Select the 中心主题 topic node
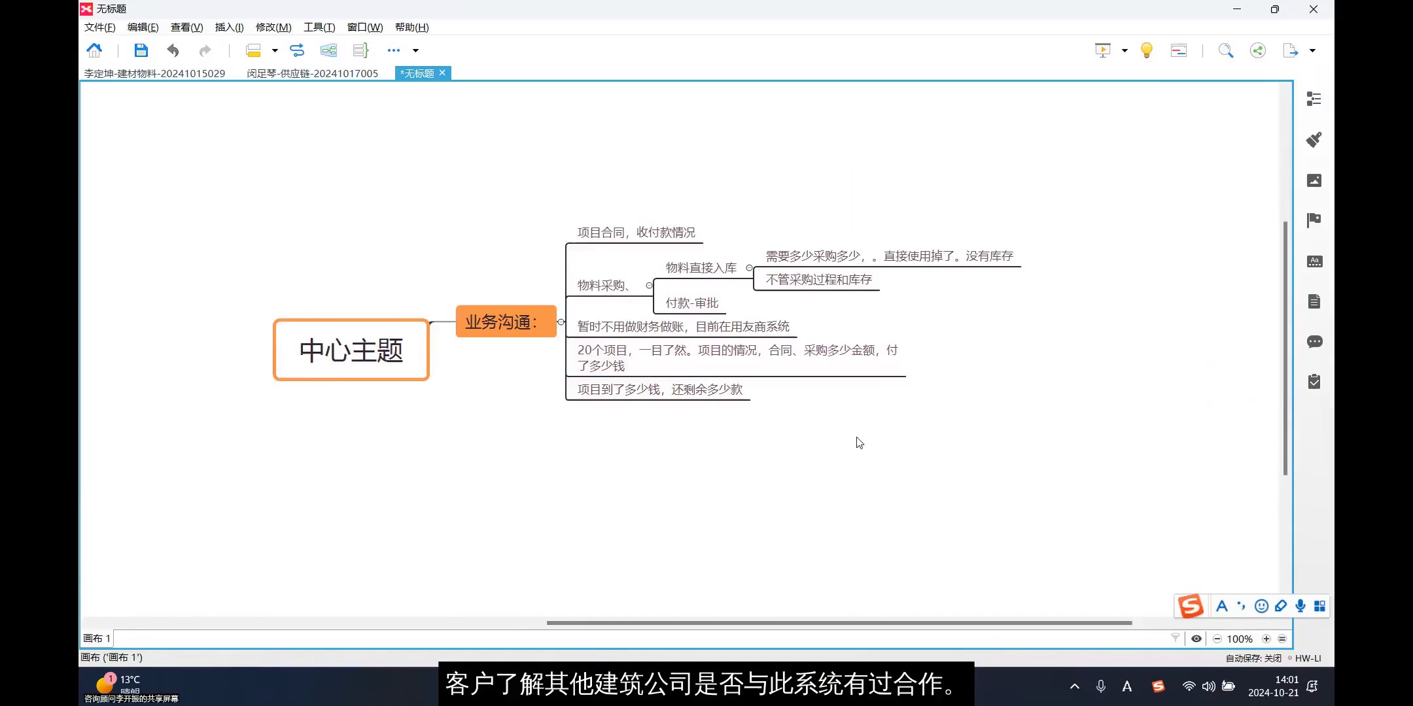 pyautogui.click(x=351, y=350)
